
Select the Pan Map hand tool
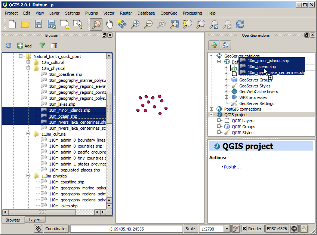click(x=109, y=24)
